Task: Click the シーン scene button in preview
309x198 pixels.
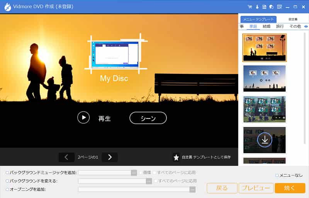Action: click(148, 118)
